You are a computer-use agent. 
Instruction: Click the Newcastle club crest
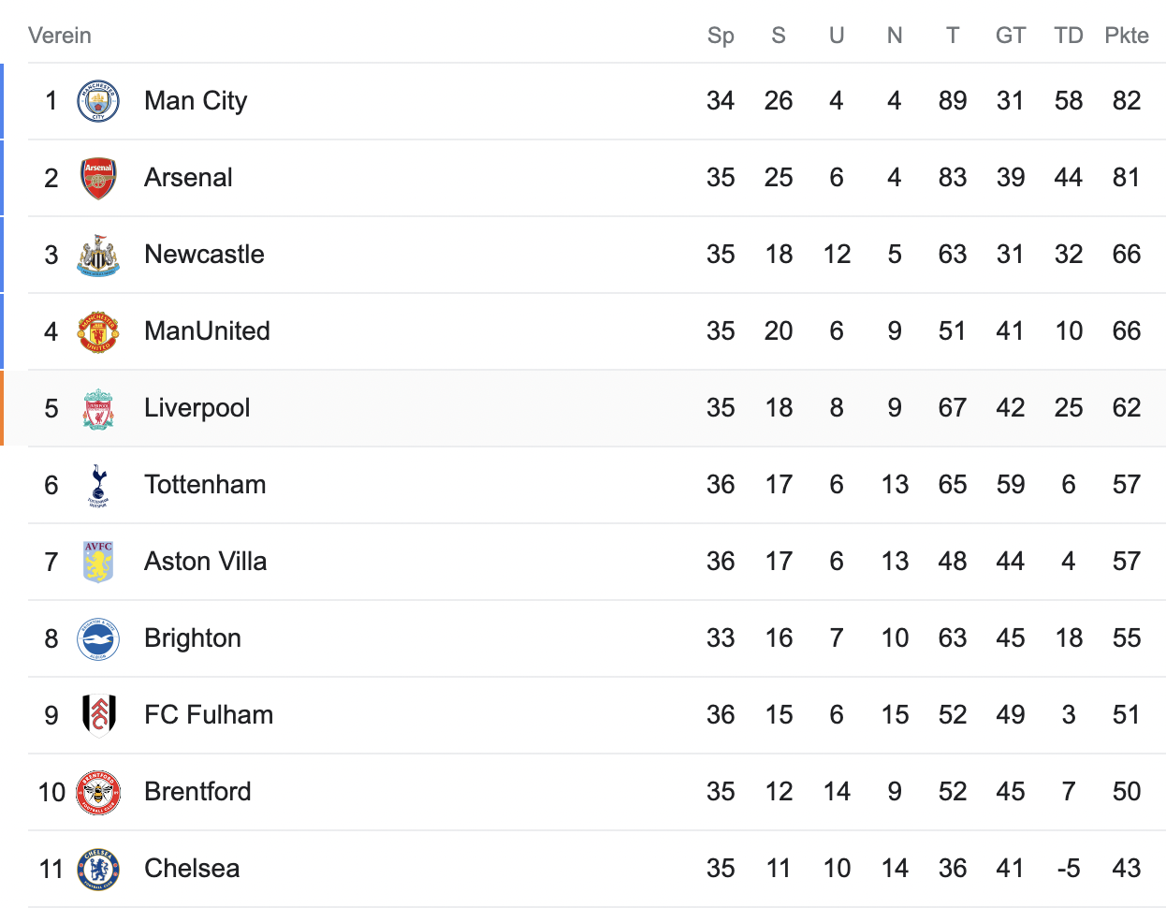coord(98,255)
